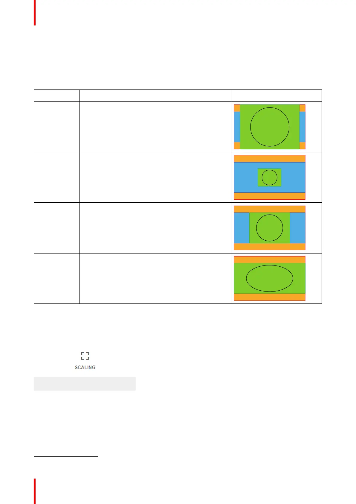Click the empty gray box below SCALING
The image size is (356, 504).
[85, 384]
